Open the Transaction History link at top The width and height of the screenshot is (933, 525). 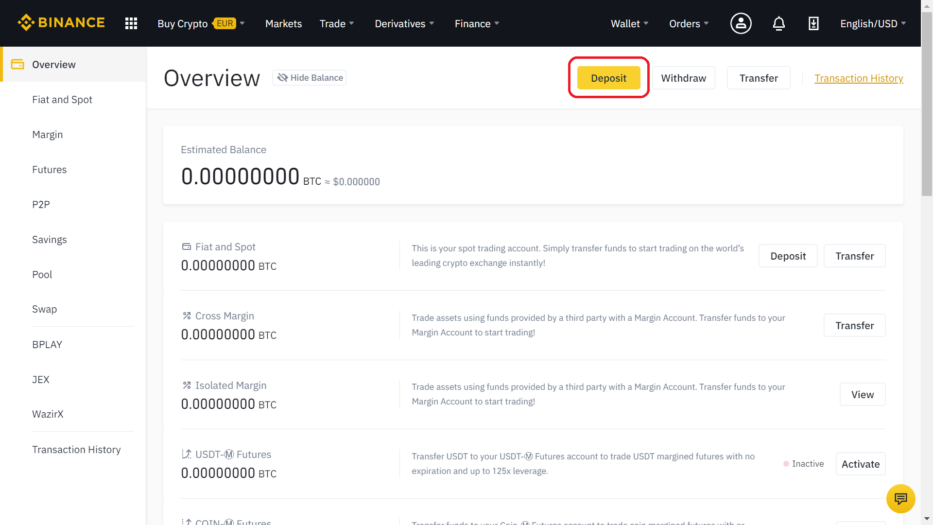[859, 78]
